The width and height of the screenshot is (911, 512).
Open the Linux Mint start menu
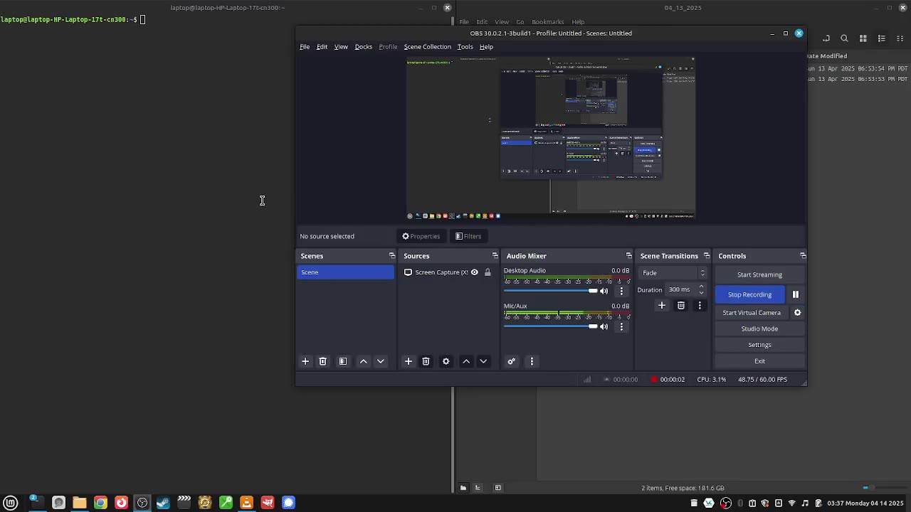click(11, 503)
